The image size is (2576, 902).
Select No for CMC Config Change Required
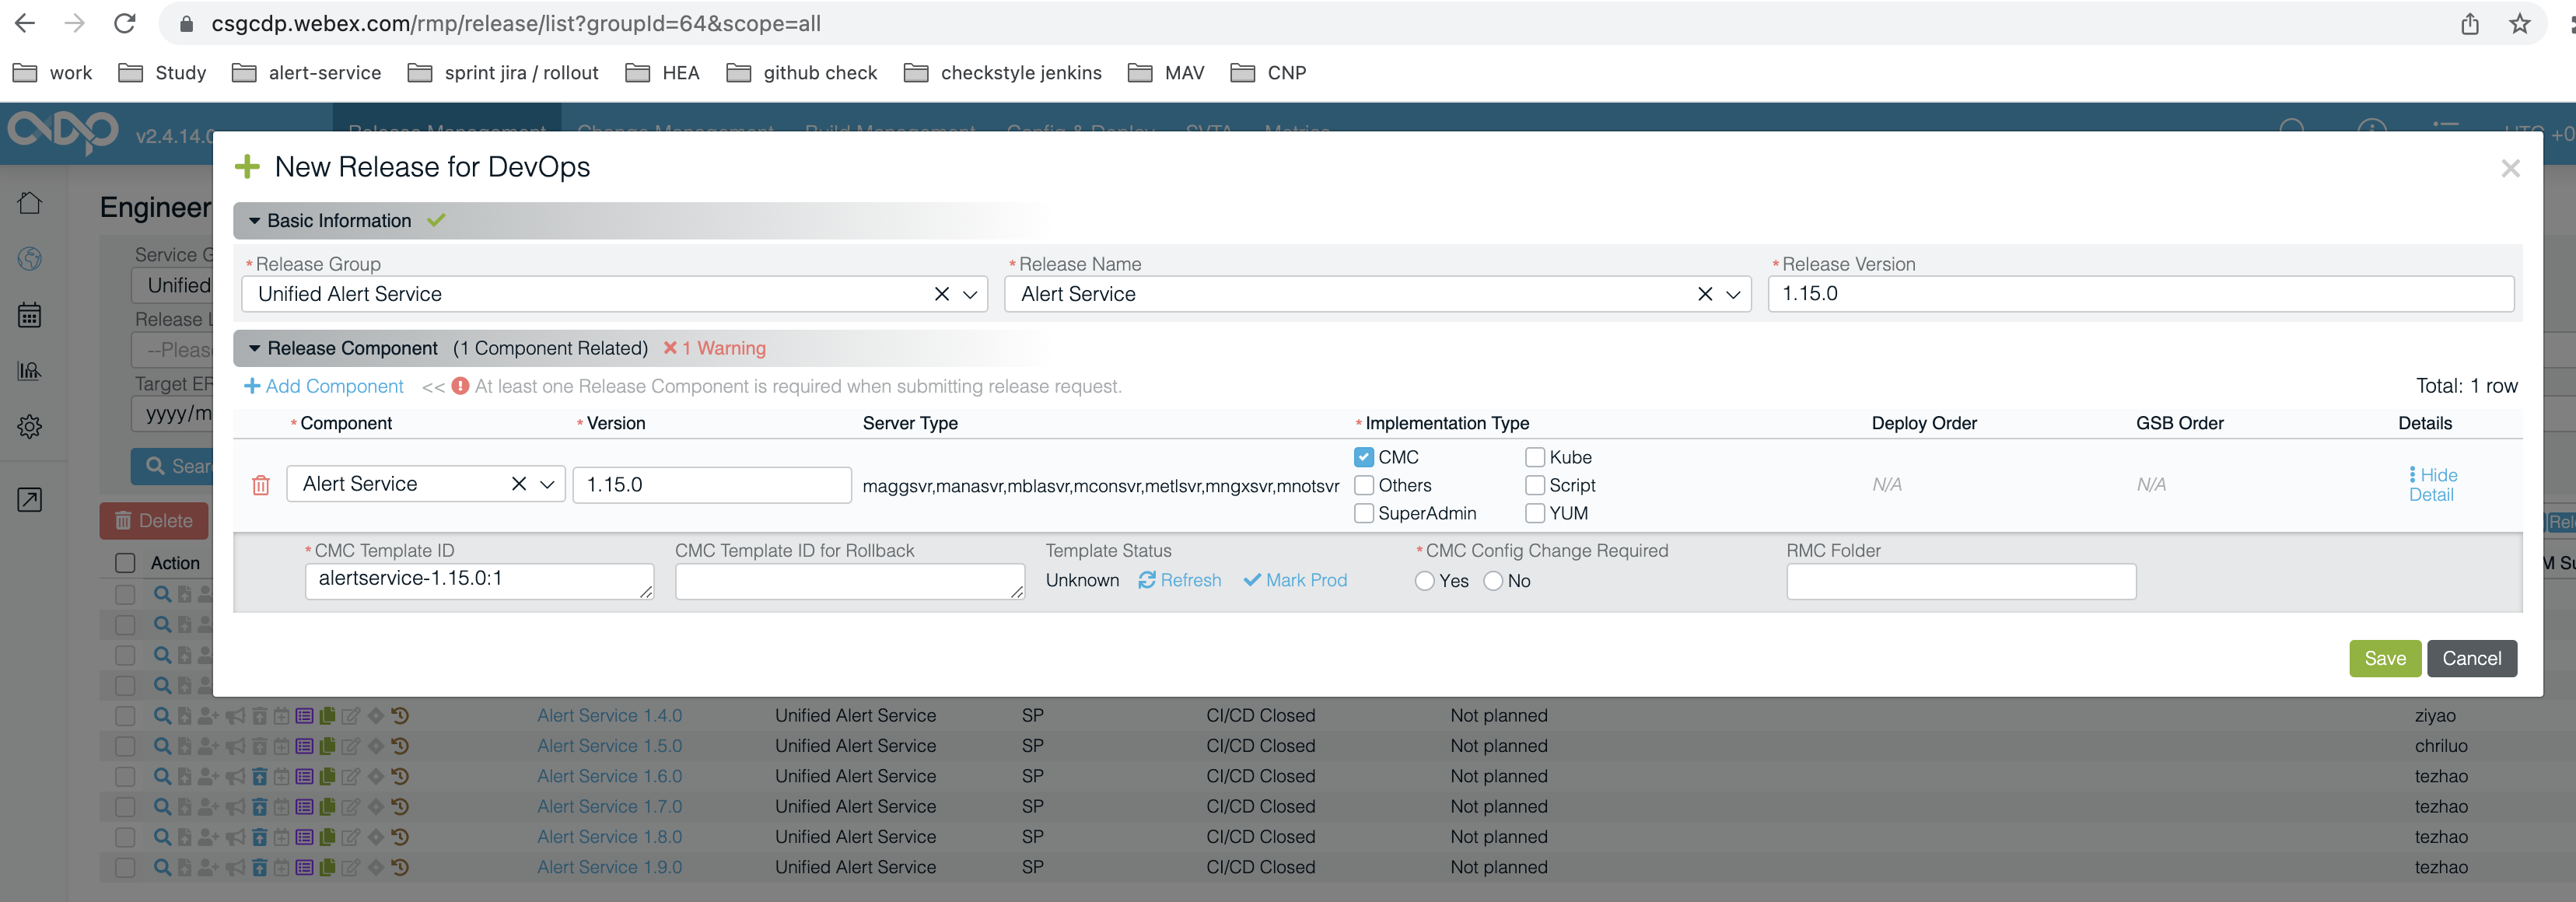coord(1493,581)
